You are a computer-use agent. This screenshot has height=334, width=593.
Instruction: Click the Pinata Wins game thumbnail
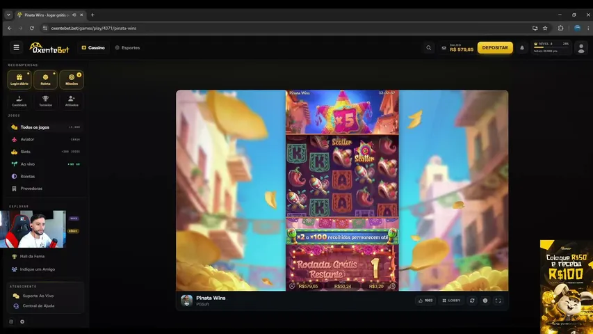pos(186,301)
